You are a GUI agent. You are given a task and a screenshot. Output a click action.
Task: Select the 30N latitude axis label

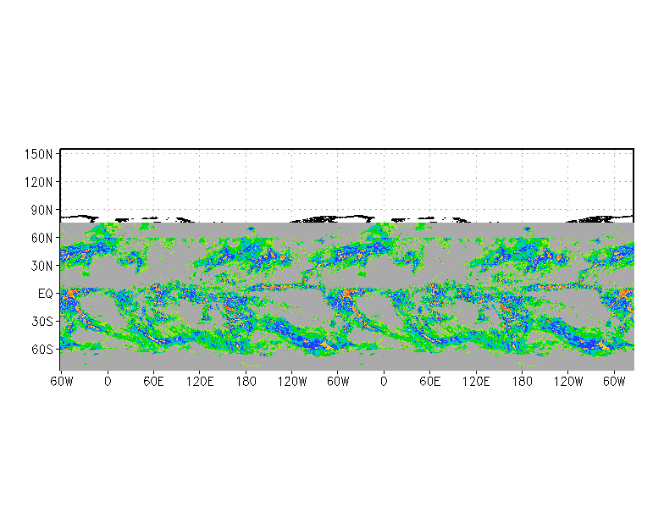41,266
